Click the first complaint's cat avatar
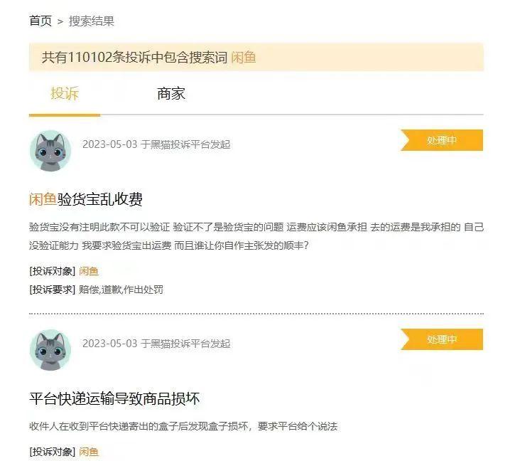The height and width of the screenshot is (461, 515). [50, 151]
